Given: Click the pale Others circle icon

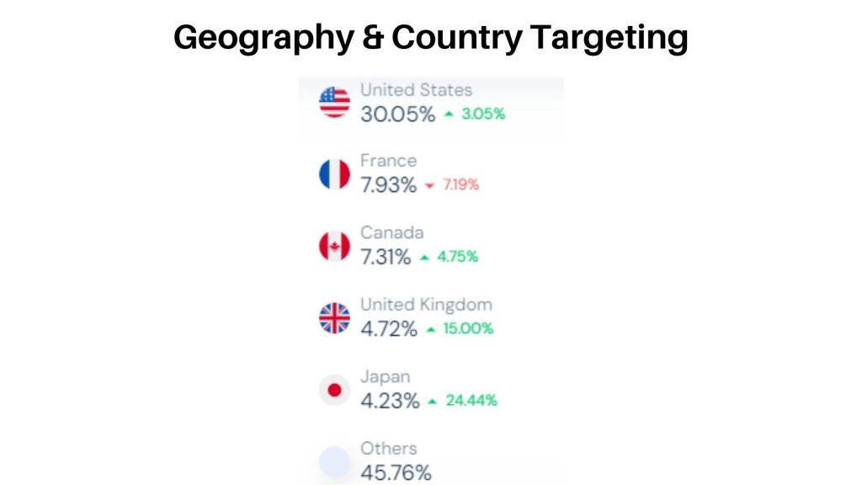Looking at the screenshot, I should (x=334, y=462).
